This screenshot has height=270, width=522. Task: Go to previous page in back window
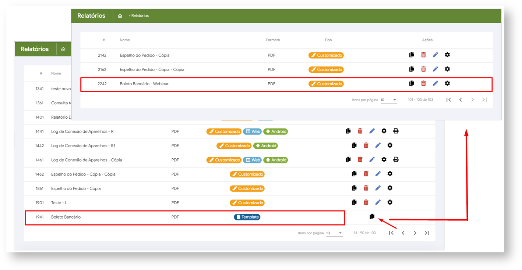(x=403, y=233)
